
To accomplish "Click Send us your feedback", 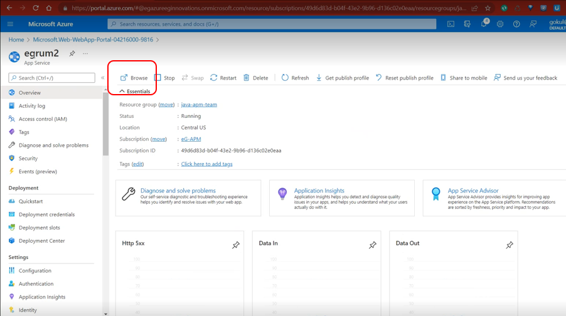I will 526,78.
